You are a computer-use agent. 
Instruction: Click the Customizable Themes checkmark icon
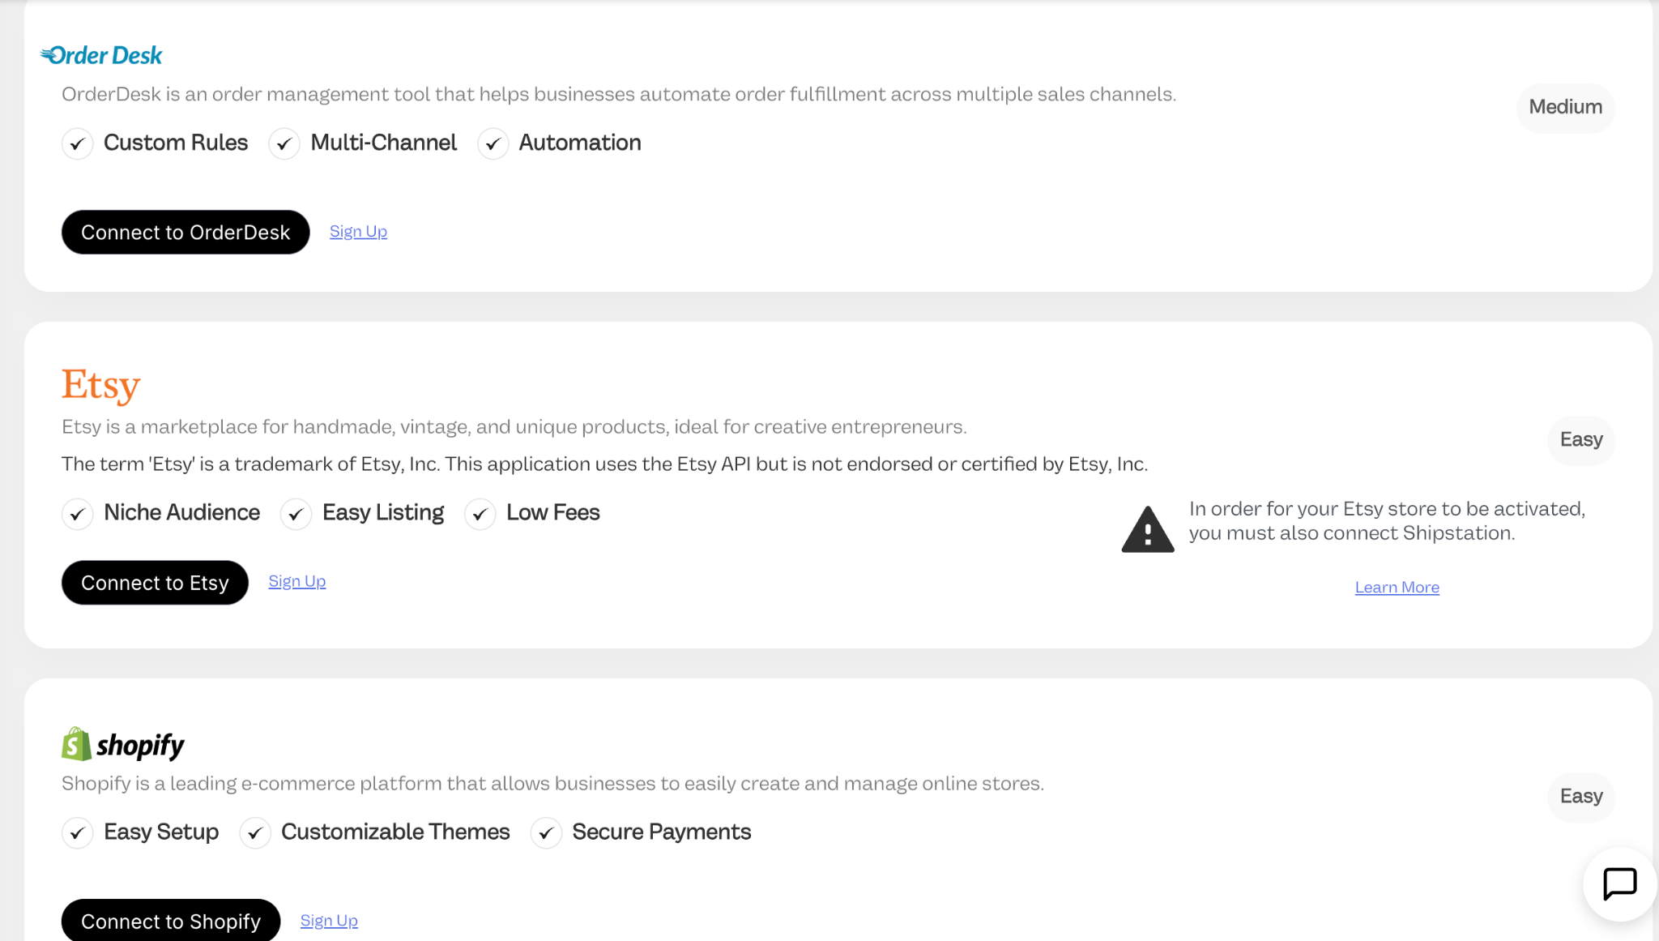point(254,832)
